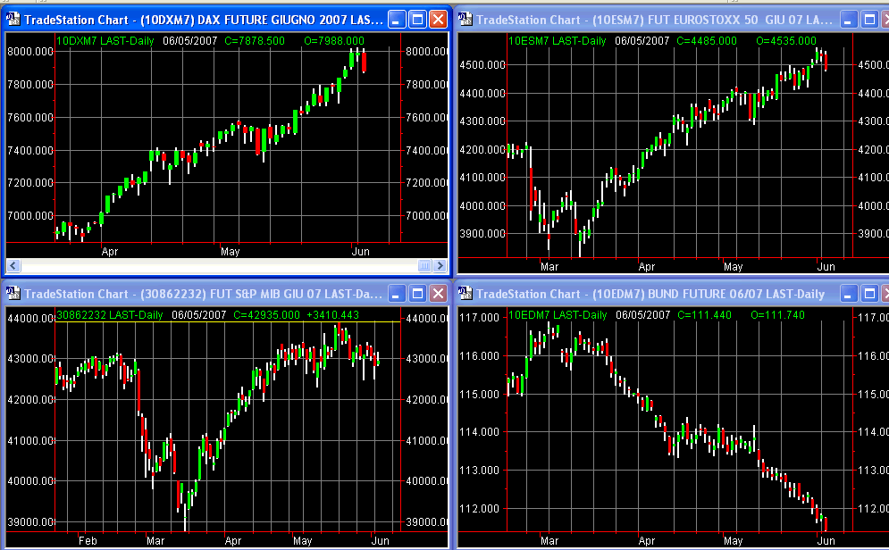Screen dimensions: 889x550
Task: Click the DAX chart horizontal scrollbar thumb
Action: click(x=424, y=265)
